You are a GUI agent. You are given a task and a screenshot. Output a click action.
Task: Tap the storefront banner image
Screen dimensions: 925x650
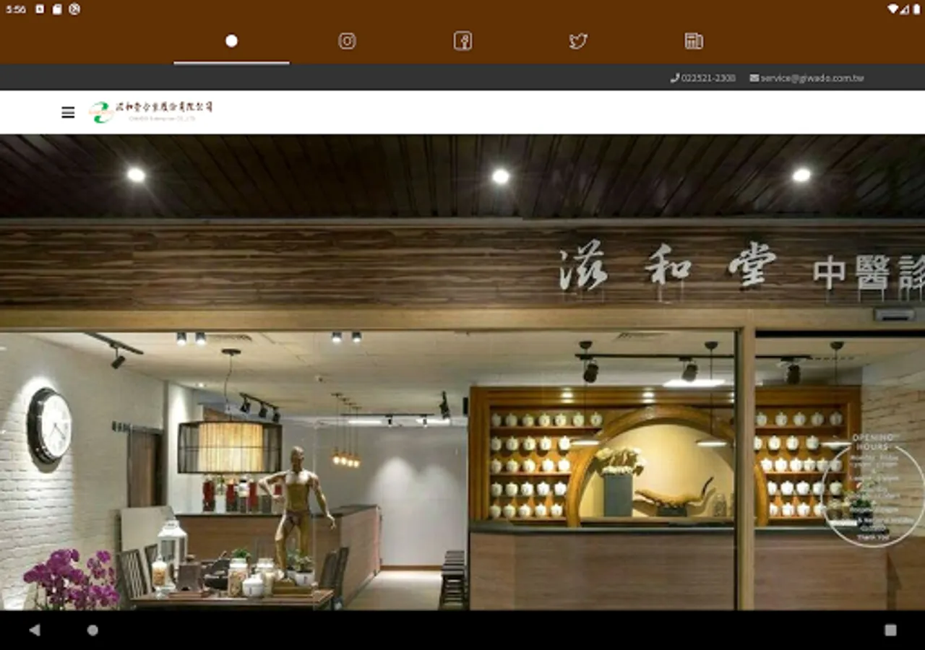click(x=462, y=372)
